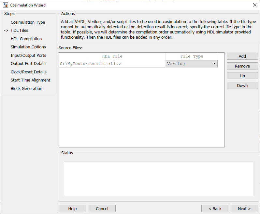Image resolution: width=260 pixels, height=214 pixels.
Task: Click the Add button for source files
Action: point(242,56)
